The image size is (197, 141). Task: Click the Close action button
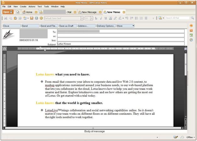12,26
